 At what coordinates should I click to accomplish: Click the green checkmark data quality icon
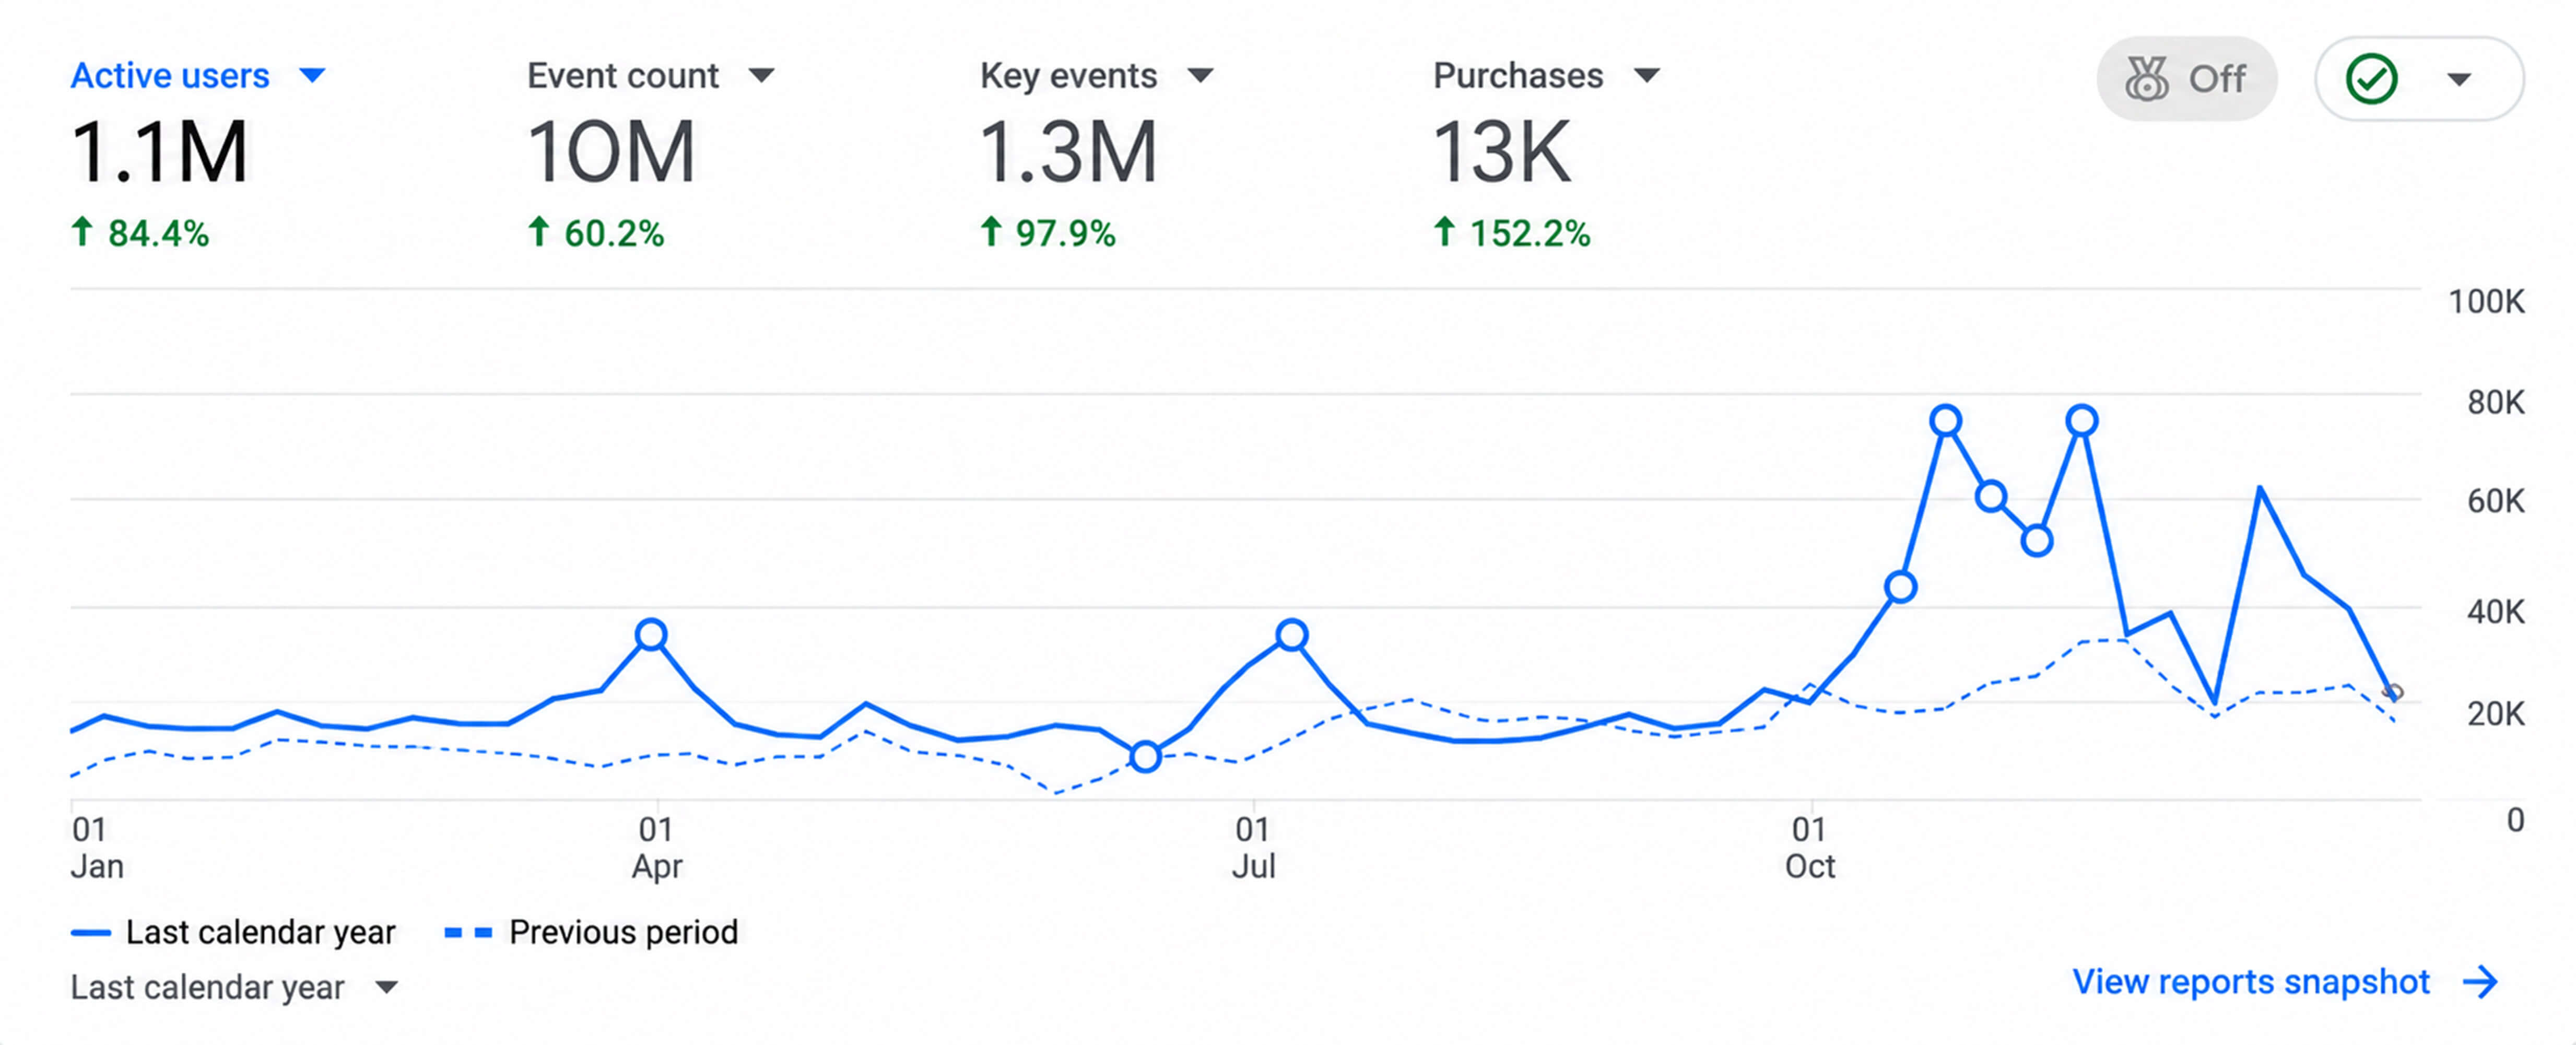[x=2371, y=79]
